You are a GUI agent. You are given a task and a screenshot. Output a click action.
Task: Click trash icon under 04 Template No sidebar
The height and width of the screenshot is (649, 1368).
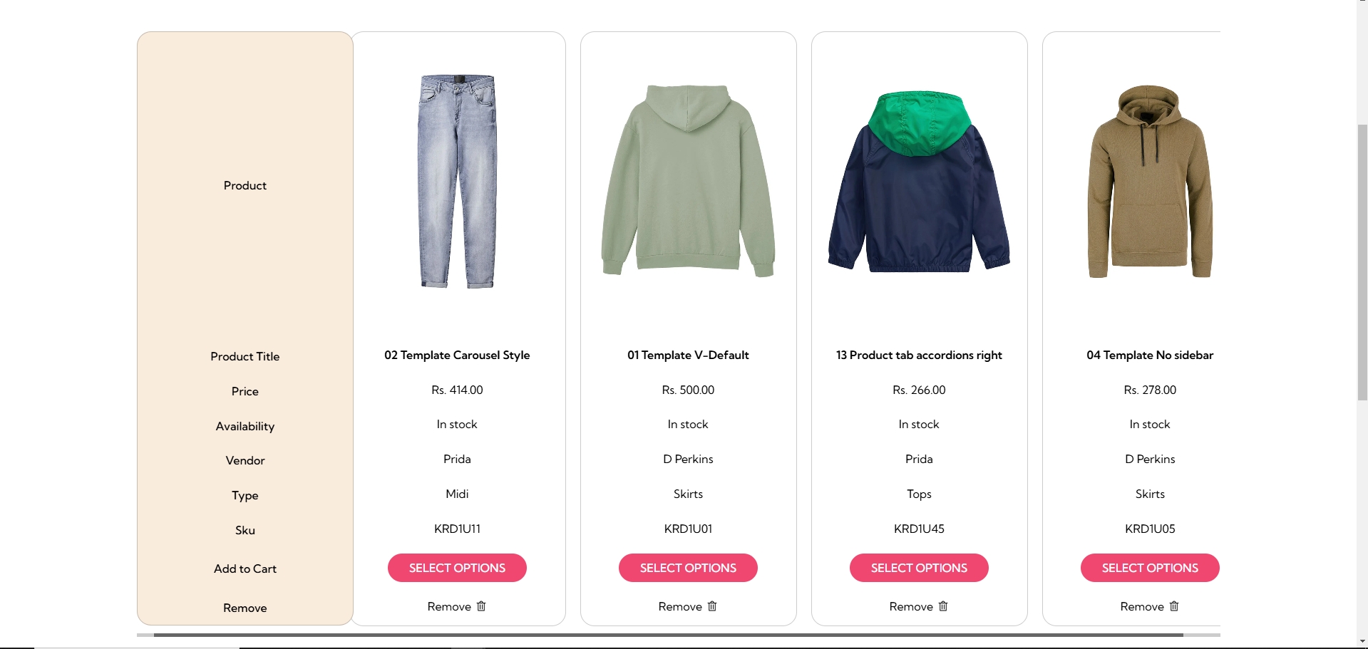[1174, 606]
